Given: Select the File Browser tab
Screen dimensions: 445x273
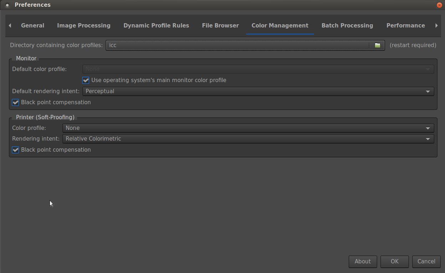Looking at the screenshot, I should click(220, 26).
